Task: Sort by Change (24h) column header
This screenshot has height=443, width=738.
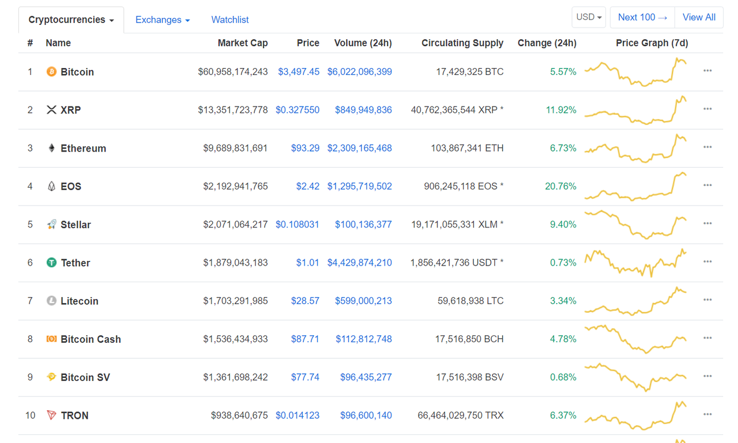Action: tap(547, 43)
